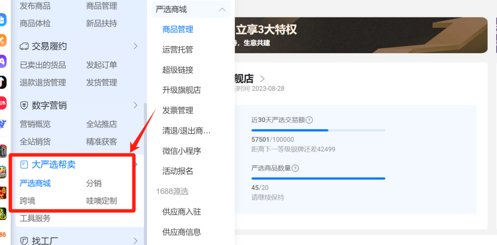Select 升级旗舰店 in the submenu
497x245 pixels.
tap(182, 90)
